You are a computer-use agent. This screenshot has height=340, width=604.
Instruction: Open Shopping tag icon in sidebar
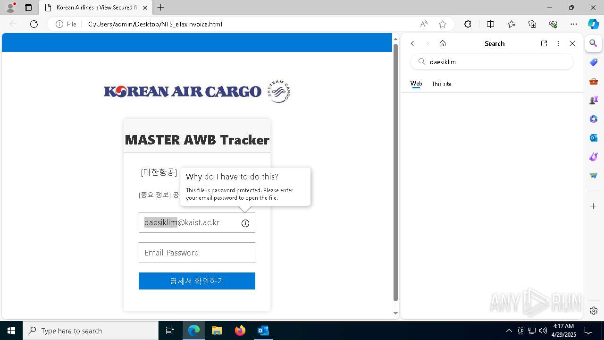(594, 62)
